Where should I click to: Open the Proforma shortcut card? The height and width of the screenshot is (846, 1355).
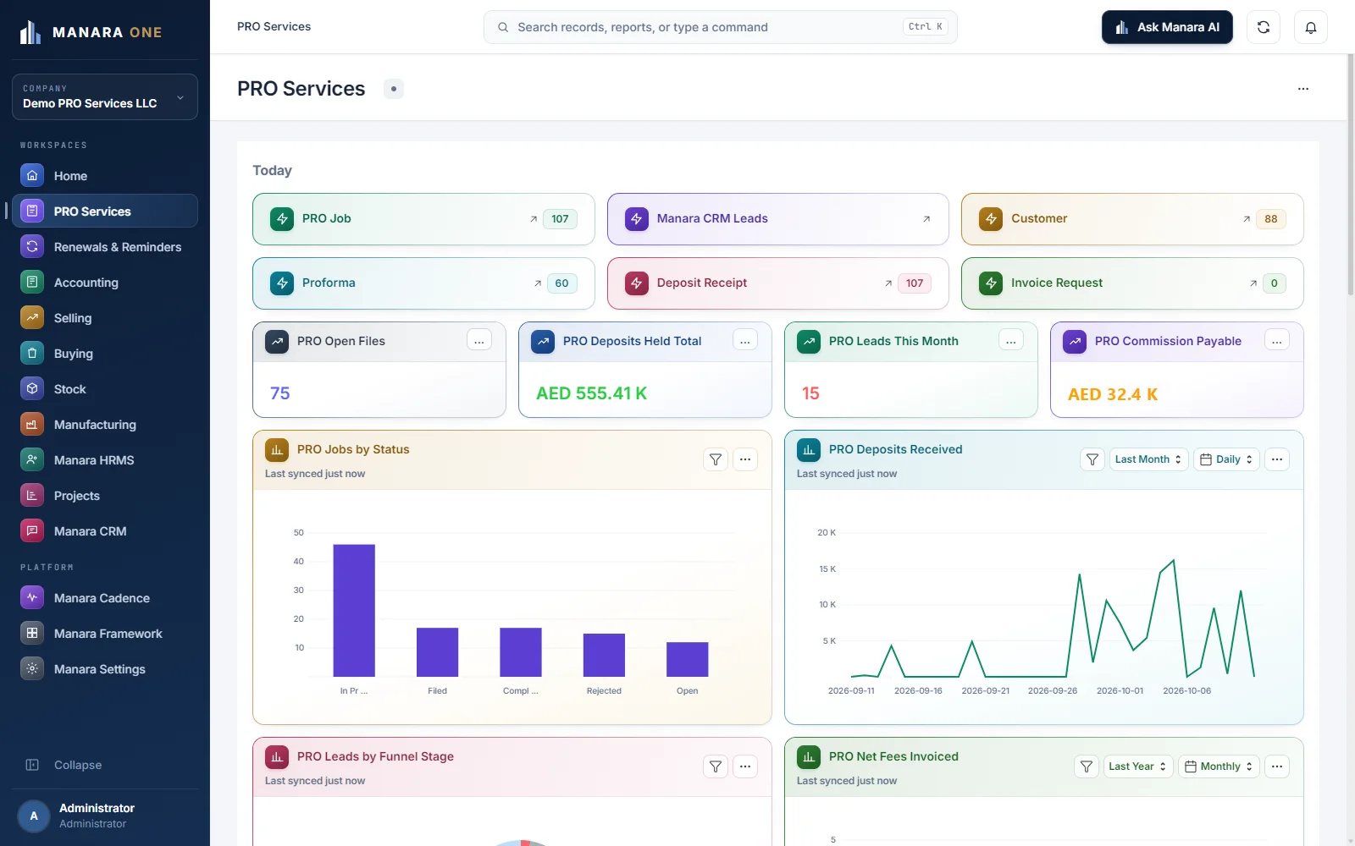[423, 283]
